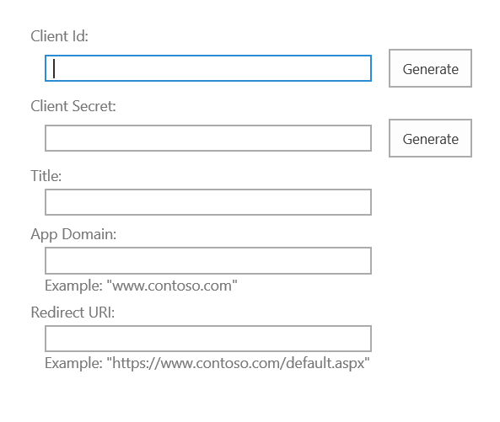Generate a new Client Secret
The image size is (500, 422).
coord(430,138)
